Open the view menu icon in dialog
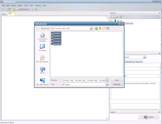 [x=108, y=29]
